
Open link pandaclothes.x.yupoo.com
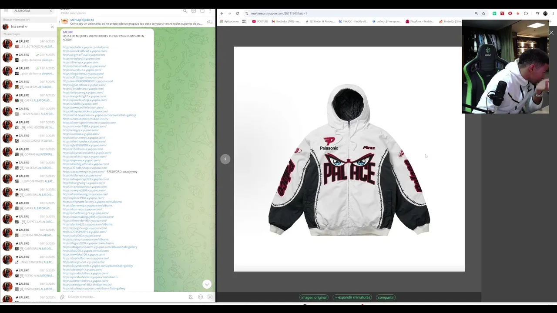[85, 273]
